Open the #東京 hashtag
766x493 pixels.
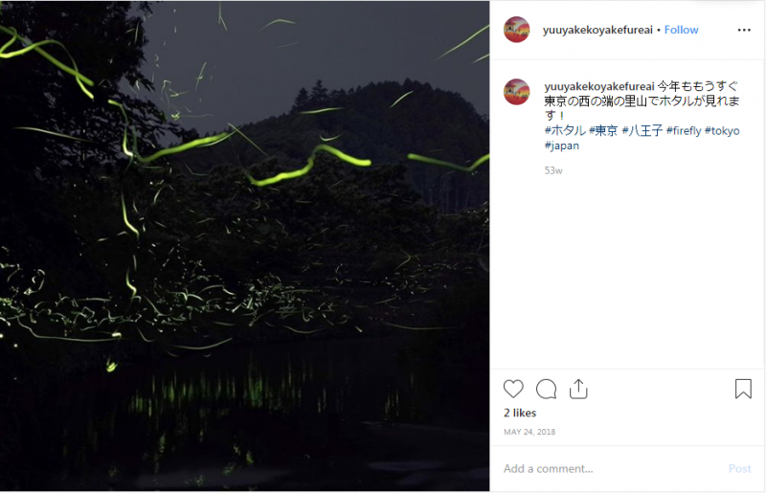click(603, 130)
